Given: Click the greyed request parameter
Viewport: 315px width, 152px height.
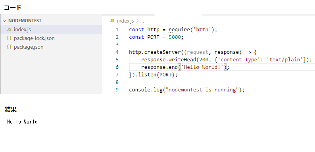Looking at the screenshot, I should (x=198, y=52).
